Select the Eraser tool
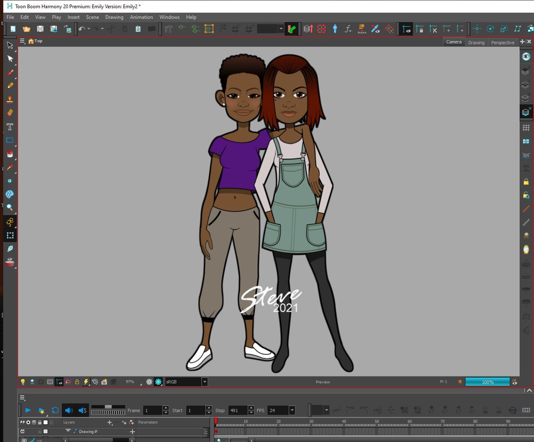534x442 pixels. (x=10, y=112)
